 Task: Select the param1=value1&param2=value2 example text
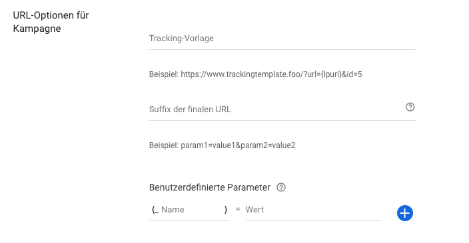coord(238,145)
